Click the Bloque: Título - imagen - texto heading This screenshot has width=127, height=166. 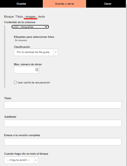[x=25, y=17]
